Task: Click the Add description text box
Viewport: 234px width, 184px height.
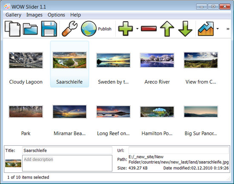Action: click(x=67, y=163)
